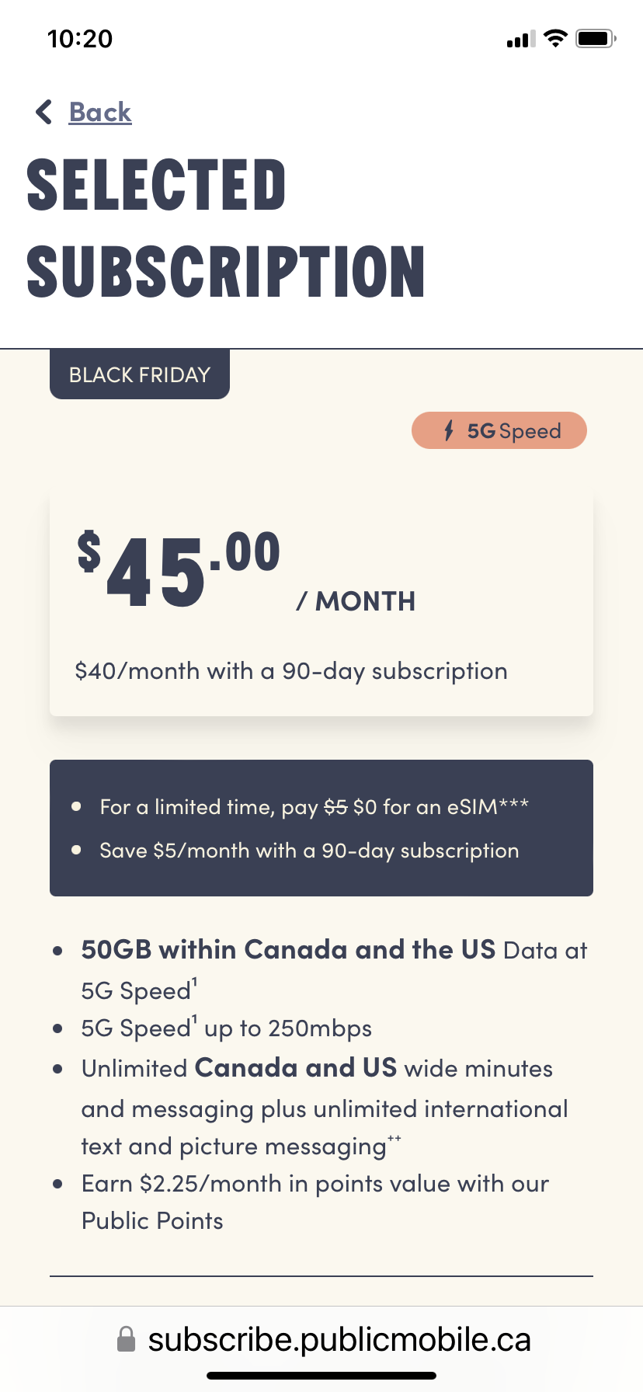The height and width of the screenshot is (1392, 643).
Task: Tap the SELECTED SUBSCRIPTION heading
Action: (x=225, y=225)
